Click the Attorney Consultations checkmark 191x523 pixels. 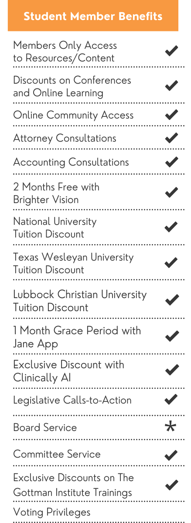click(x=171, y=139)
